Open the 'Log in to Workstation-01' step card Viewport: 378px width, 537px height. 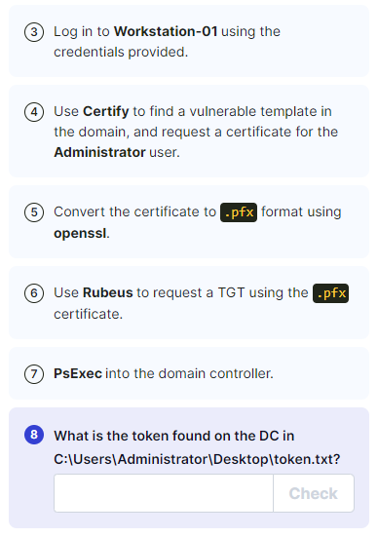[189, 41]
